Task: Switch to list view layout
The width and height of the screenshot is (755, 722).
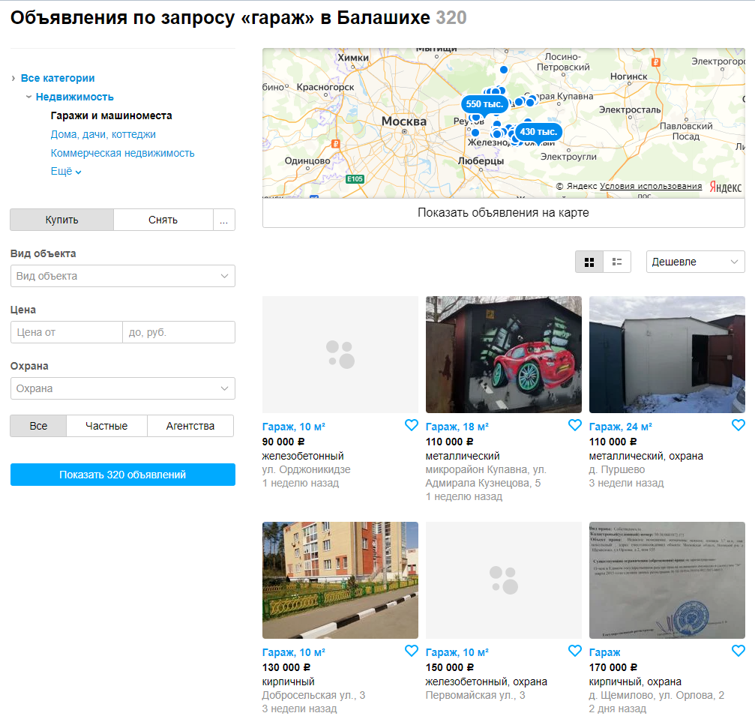Action: tap(617, 262)
